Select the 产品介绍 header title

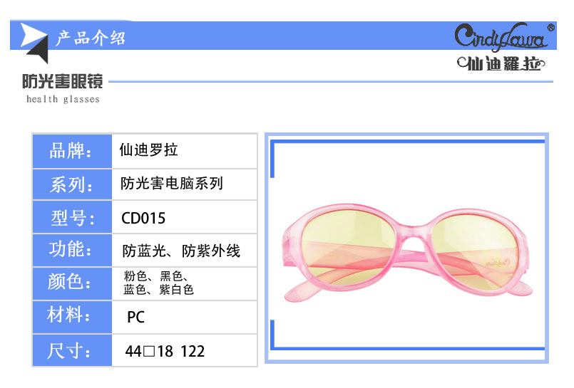[91, 38]
